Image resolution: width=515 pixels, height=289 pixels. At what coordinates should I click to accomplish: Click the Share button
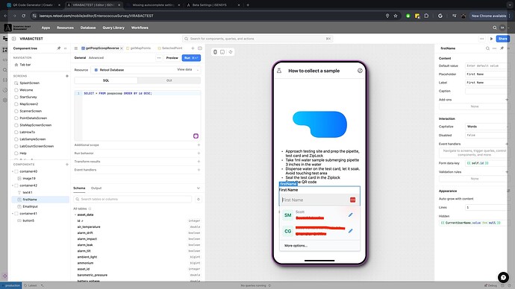point(502,39)
